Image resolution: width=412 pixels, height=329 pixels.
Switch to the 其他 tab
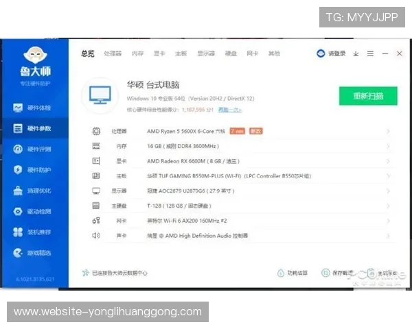pyautogui.click(x=274, y=53)
